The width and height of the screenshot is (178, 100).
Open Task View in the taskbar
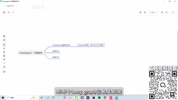pyautogui.click(x=42, y=97)
